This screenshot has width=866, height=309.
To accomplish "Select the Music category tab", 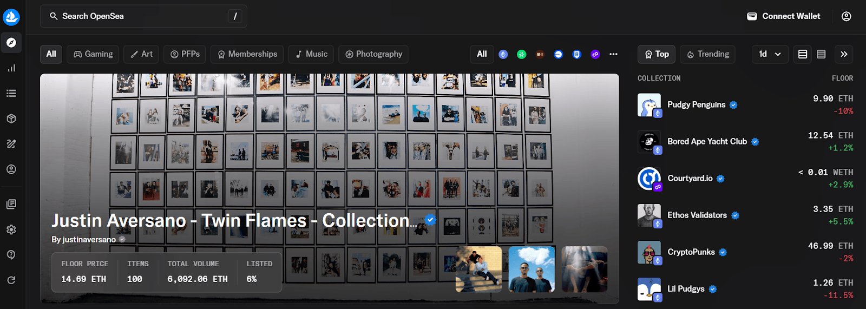I will coord(311,54).
